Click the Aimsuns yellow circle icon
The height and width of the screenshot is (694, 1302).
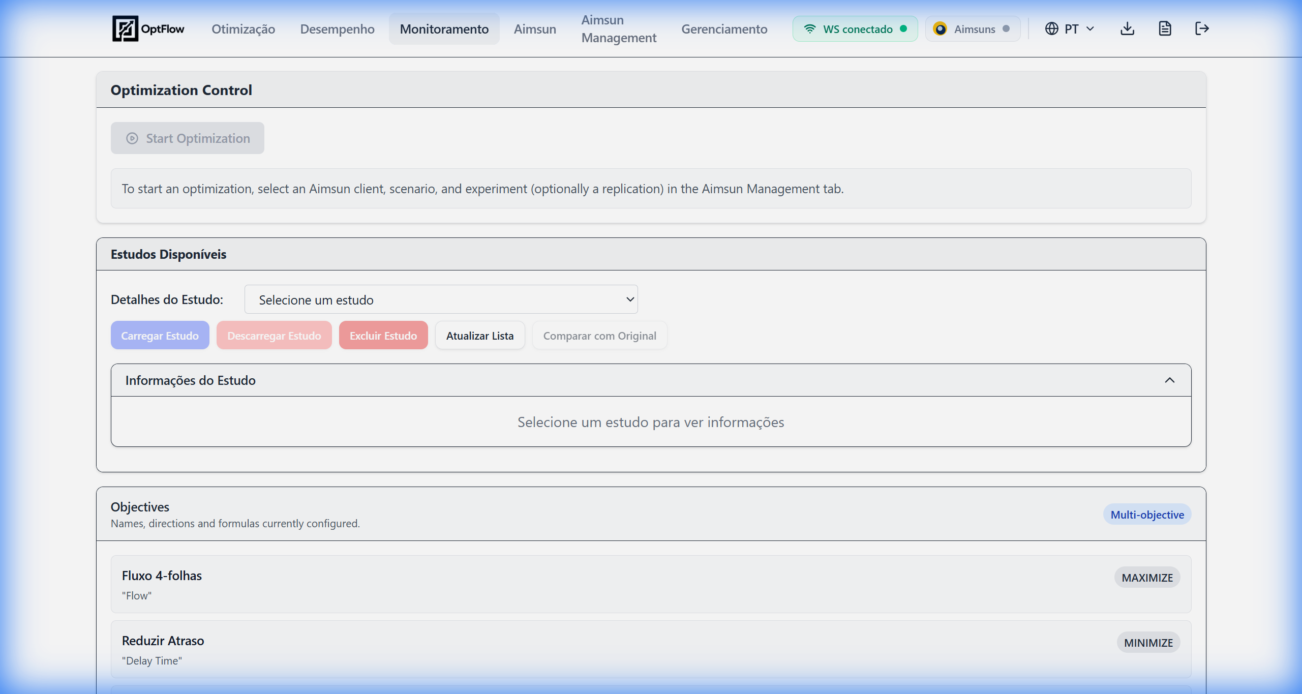point(940,29)
